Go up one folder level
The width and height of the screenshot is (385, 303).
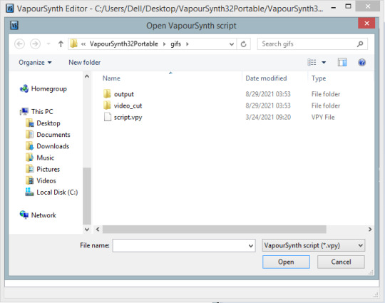61,44
